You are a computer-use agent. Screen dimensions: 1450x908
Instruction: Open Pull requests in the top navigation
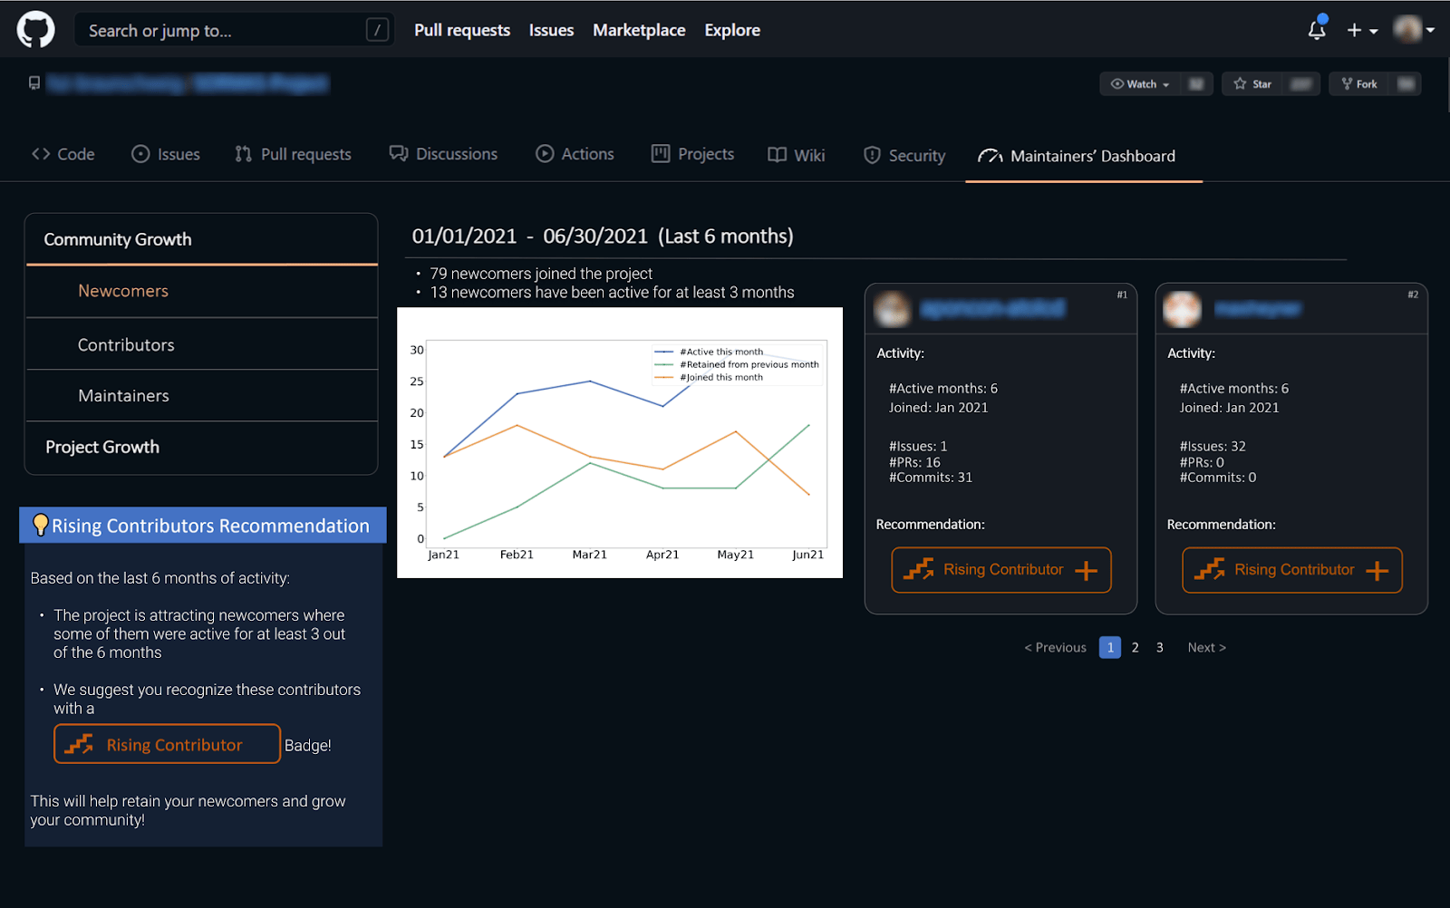tap(462, 30)
